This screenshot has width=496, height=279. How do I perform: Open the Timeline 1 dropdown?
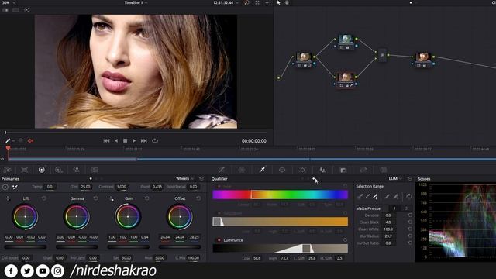tap(136, 2)
